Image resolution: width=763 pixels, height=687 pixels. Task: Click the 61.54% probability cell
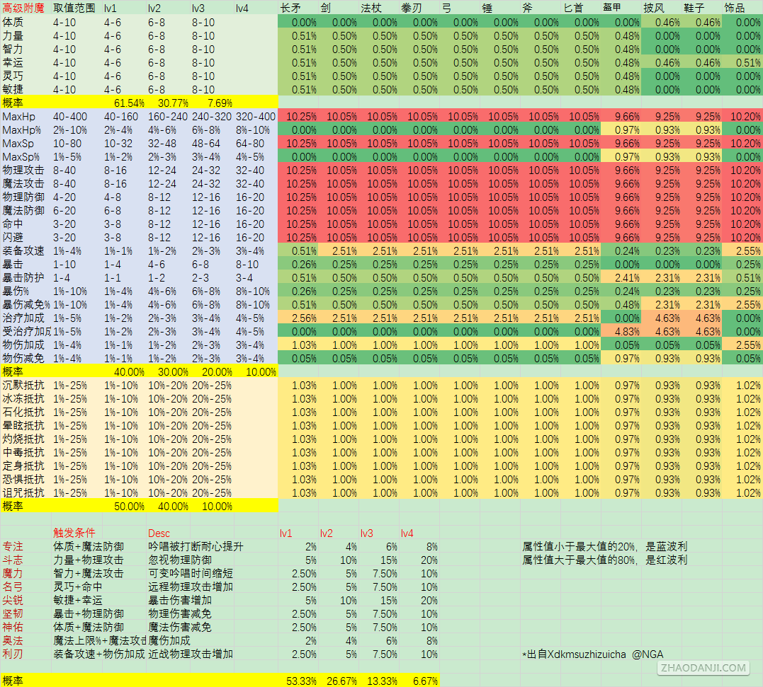click(x=129, y=103)
